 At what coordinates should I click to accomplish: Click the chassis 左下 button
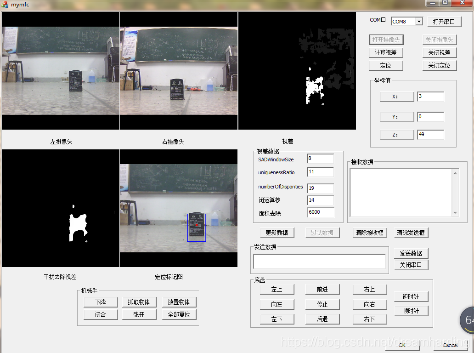coord(277,319)
